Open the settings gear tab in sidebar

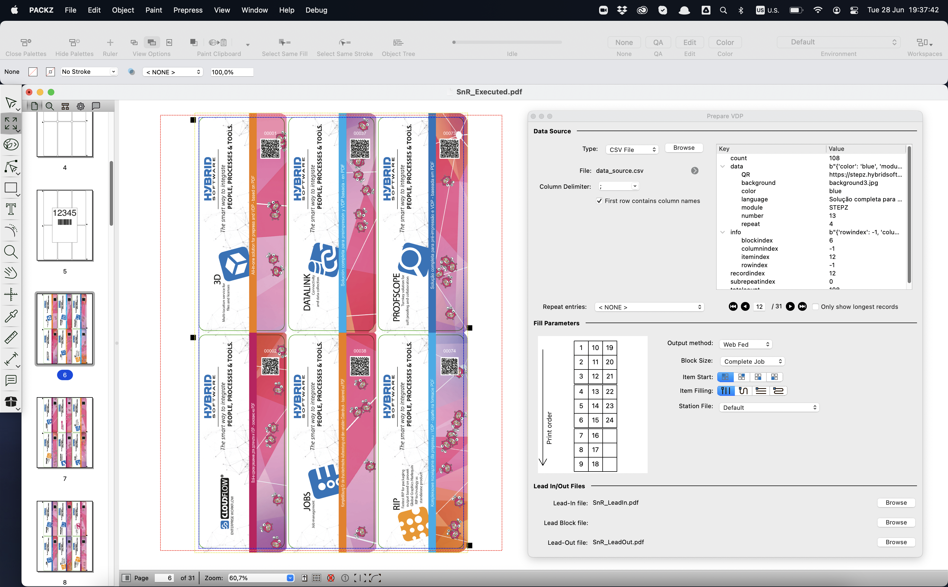point(80,106)
